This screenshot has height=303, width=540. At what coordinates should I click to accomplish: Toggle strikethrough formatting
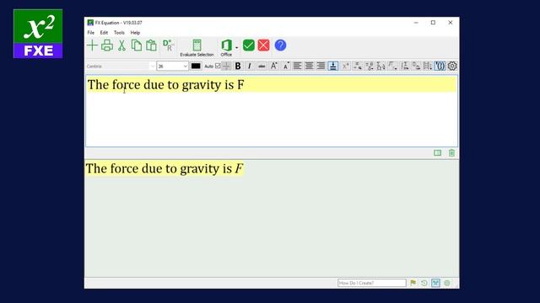(262, 66)
